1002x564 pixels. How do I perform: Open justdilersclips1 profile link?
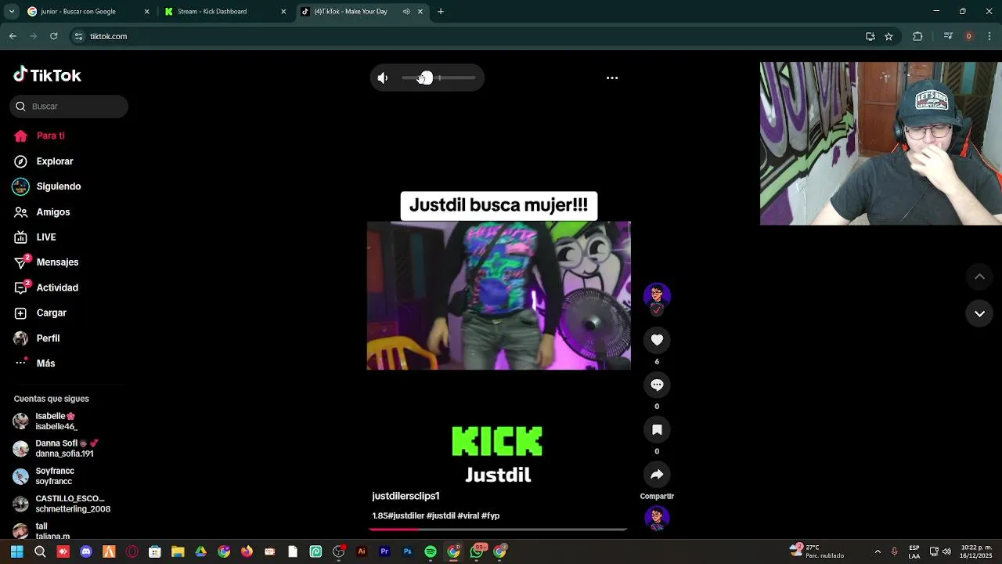(x=405, y=496)
